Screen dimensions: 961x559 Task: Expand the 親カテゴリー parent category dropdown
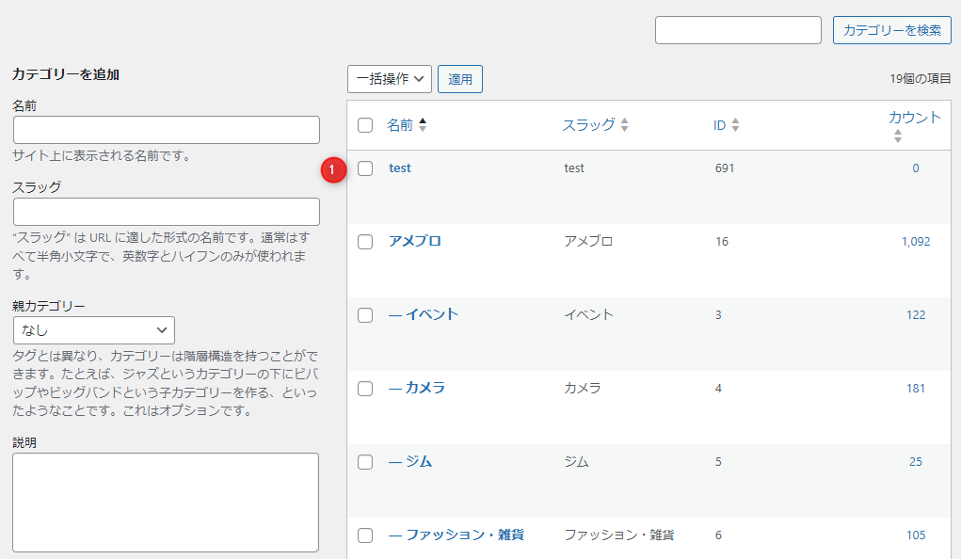pos(94,330)
